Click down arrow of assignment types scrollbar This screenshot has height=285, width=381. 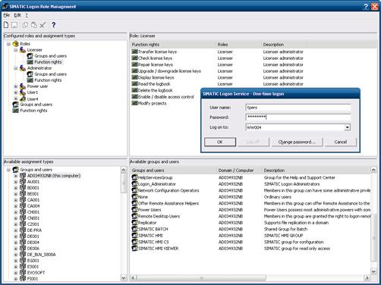(124, 277)
